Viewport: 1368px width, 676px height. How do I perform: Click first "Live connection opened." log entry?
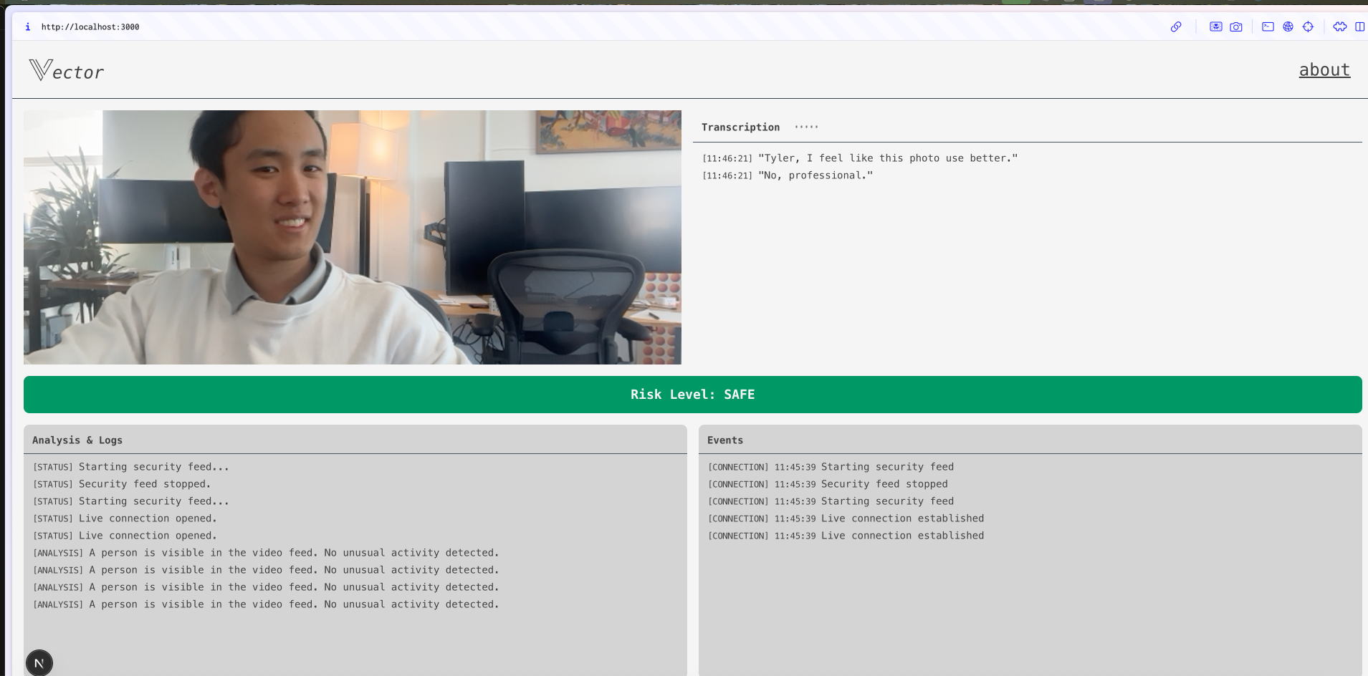tap(125, 518)
